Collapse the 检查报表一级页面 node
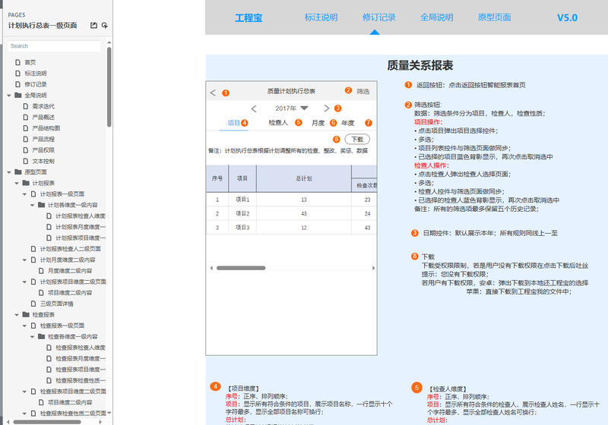 tap(24, 326)
